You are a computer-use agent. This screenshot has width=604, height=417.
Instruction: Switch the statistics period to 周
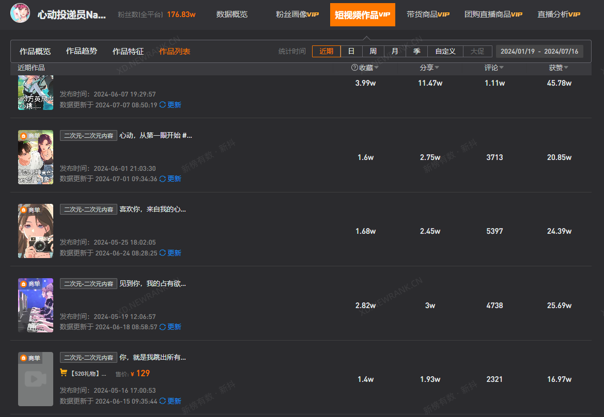373,51
